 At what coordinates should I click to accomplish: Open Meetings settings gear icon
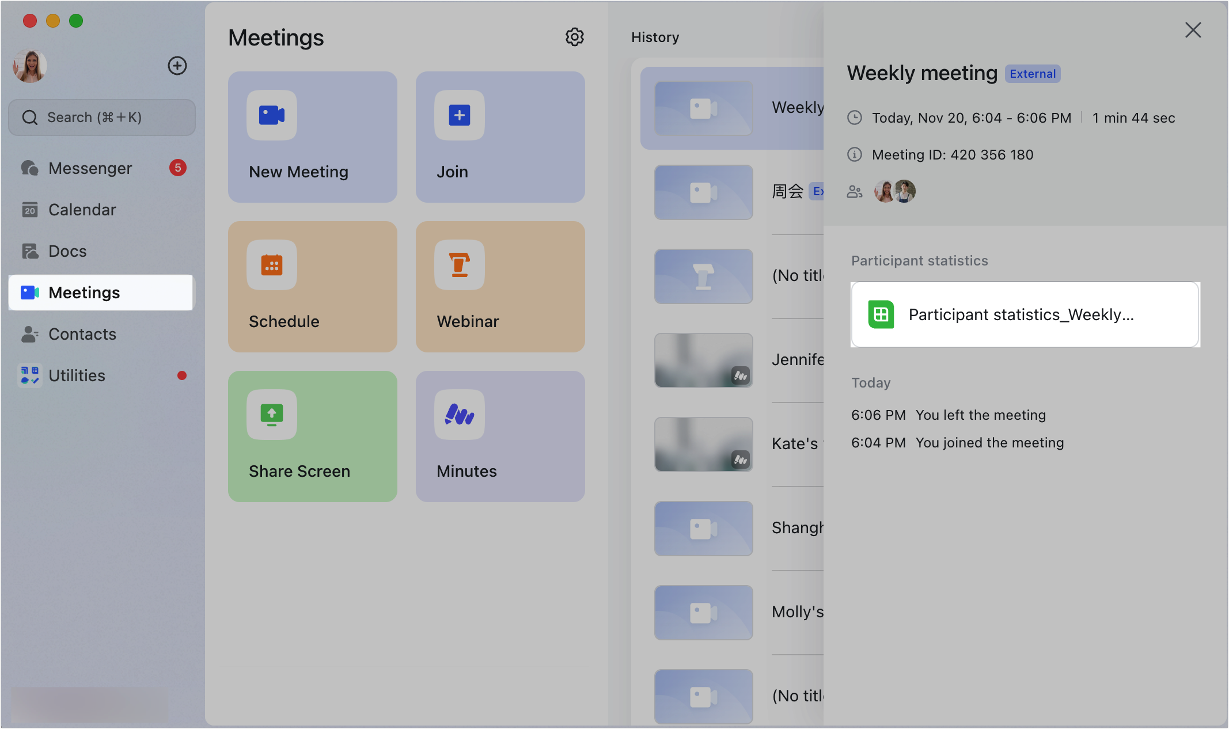pyautogui.click(x=574, y=37)
